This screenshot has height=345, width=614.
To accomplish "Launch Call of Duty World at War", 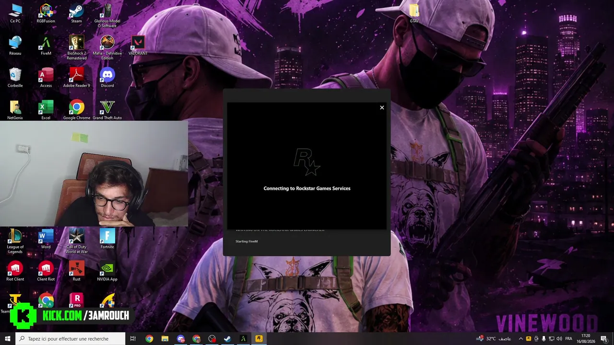I will tap(77, 241).
